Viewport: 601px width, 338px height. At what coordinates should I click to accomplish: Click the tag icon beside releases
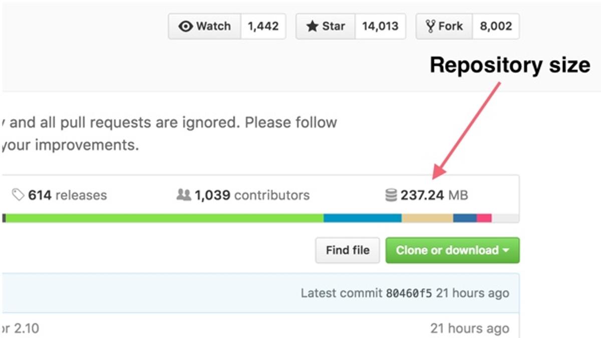coord(18,195)
